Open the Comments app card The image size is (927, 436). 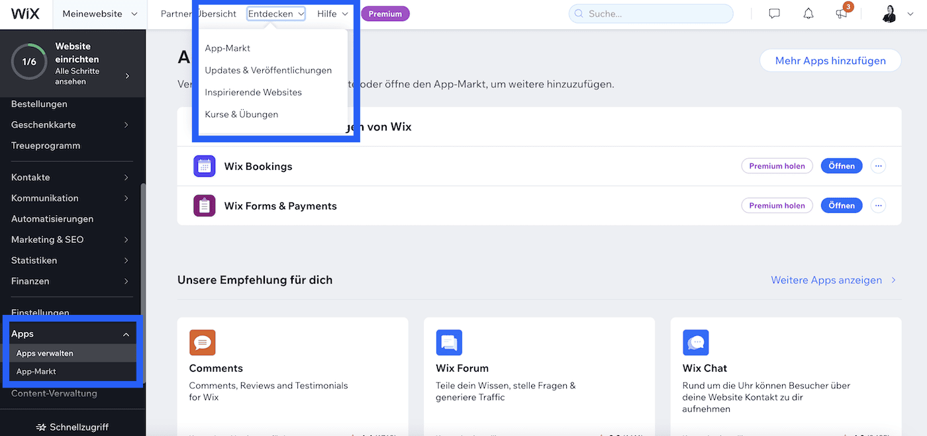click(293, 376)
